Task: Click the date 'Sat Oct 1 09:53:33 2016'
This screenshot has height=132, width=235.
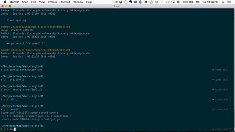Action: point(29,56)
